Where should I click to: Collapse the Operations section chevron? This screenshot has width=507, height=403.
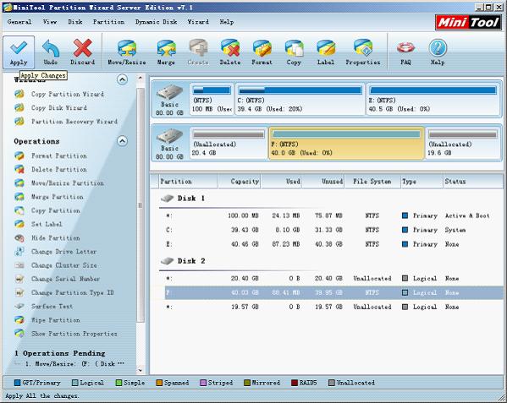(122, 141)
